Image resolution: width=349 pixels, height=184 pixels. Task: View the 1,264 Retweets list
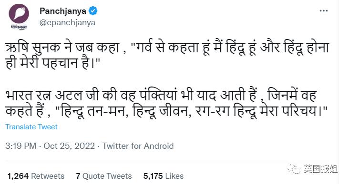pyautogui.click(x=36, y=176)
